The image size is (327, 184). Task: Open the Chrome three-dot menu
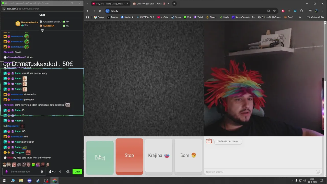pyautogui.click(x=323, y=11)
